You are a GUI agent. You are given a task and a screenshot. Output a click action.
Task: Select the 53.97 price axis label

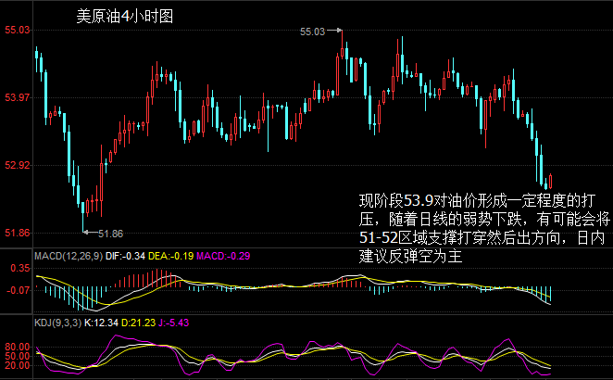pos(18,97)
